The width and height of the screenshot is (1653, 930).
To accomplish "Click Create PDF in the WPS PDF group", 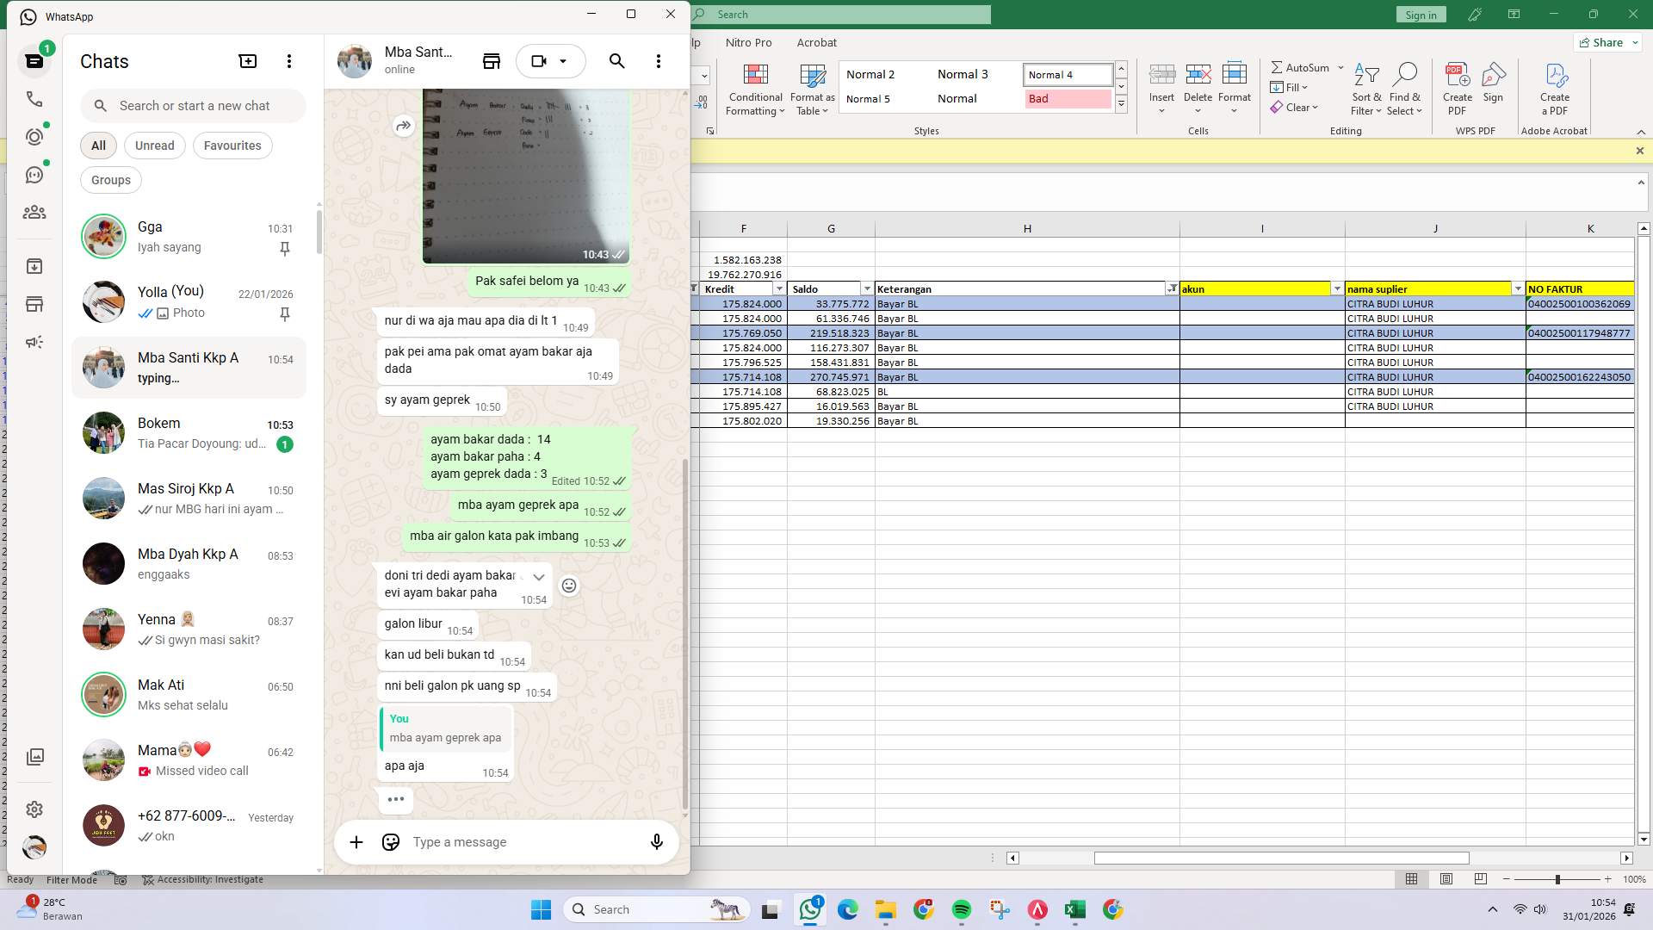I will pyautogui.click(x=1457, y=86).
